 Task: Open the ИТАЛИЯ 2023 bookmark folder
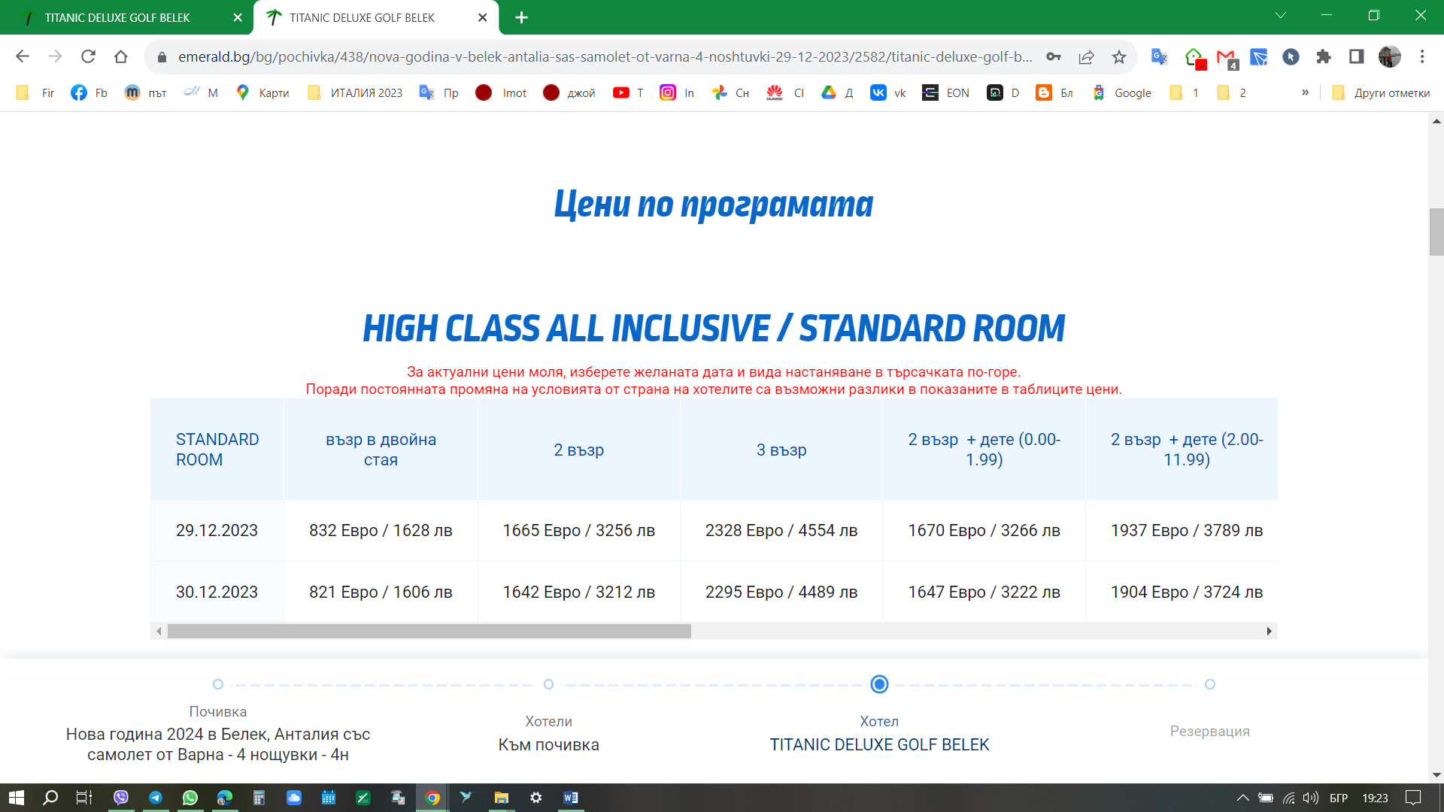(355, 92)
